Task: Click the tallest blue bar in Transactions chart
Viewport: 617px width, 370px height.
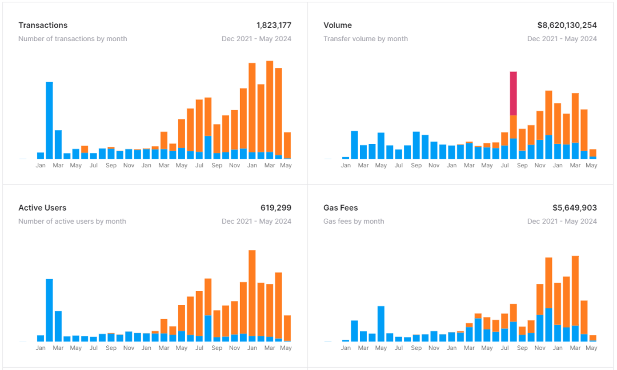Action: [49, 120]
